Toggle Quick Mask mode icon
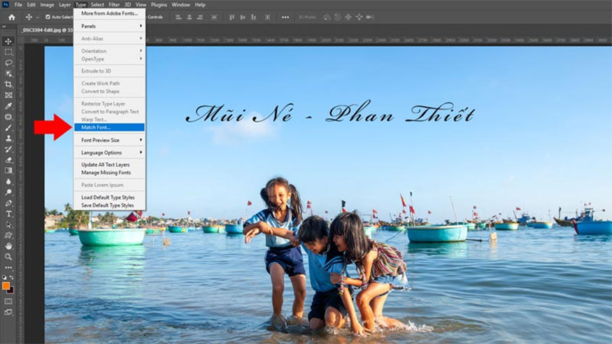The width and height of the screenshot is (612, 344). [x=9, y=301]
